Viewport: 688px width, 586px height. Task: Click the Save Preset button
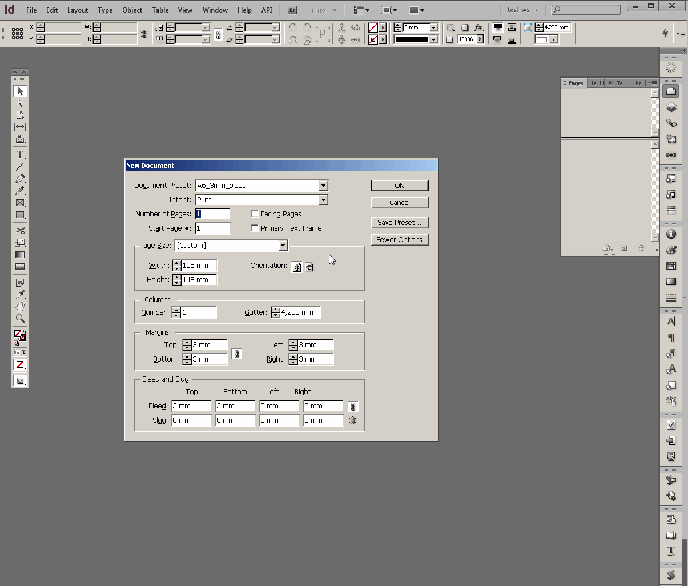399,223
